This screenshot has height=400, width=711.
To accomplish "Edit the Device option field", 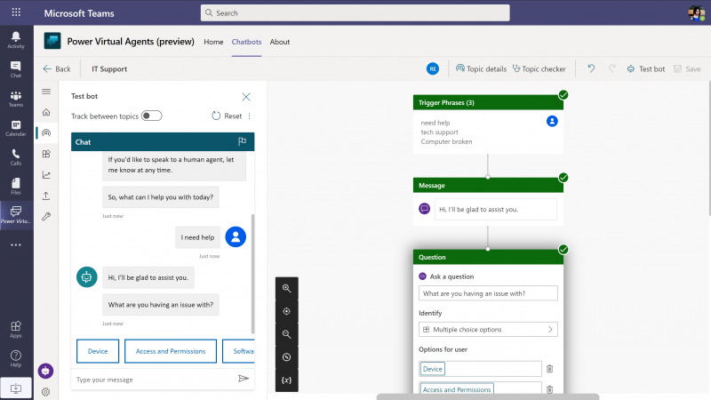I will click(x=480, y=369).
